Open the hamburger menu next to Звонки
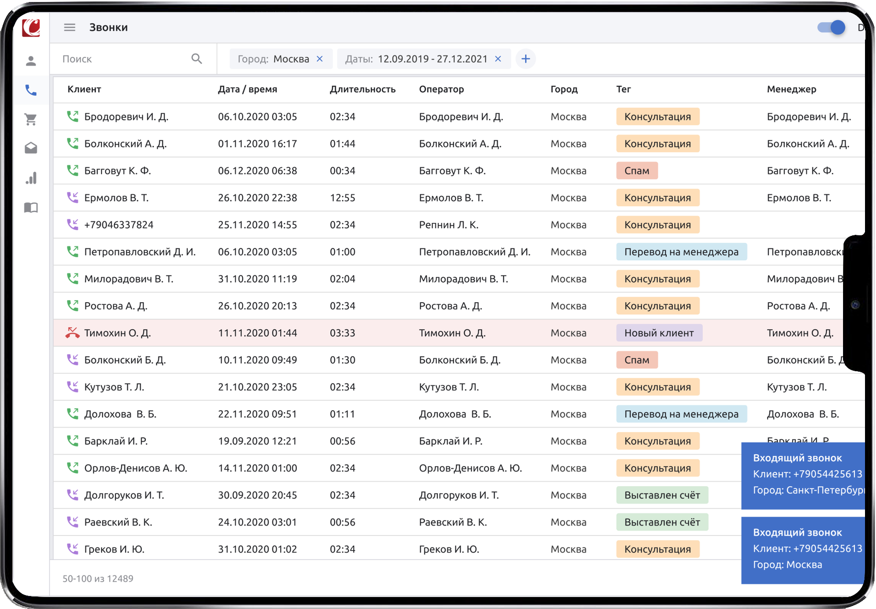876x609 pixels. pos(69,27)
